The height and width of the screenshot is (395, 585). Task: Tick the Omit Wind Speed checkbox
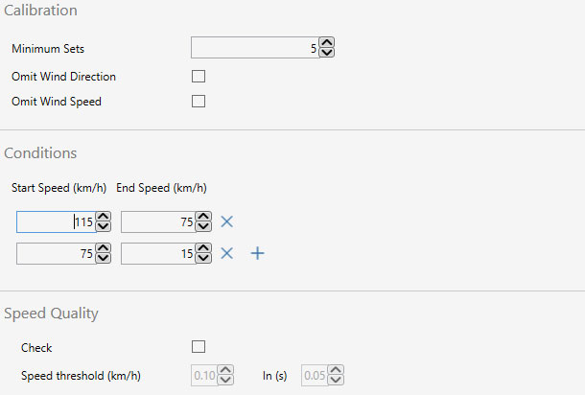tap(199, 101)
